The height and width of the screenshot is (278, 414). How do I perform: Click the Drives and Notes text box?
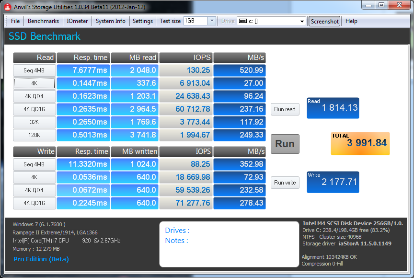point(229,244)
